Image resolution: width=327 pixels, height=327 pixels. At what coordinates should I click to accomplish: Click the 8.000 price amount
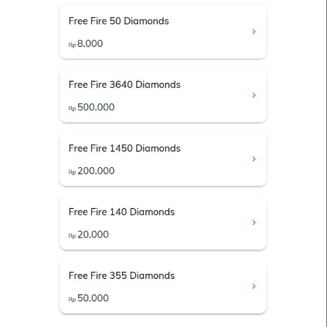(90, 44)
